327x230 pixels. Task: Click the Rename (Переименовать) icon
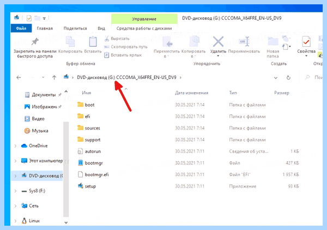click(244, 41)
